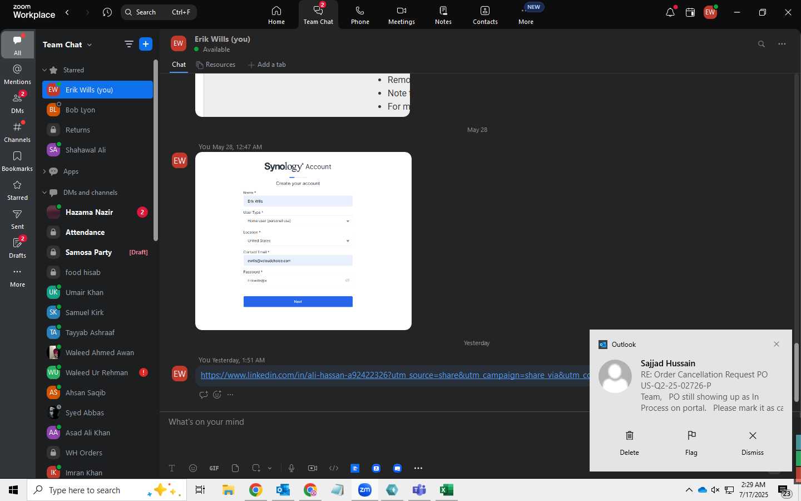801x501 pixels.
Task: Open More options in the left sidebar
Action: 17,277
